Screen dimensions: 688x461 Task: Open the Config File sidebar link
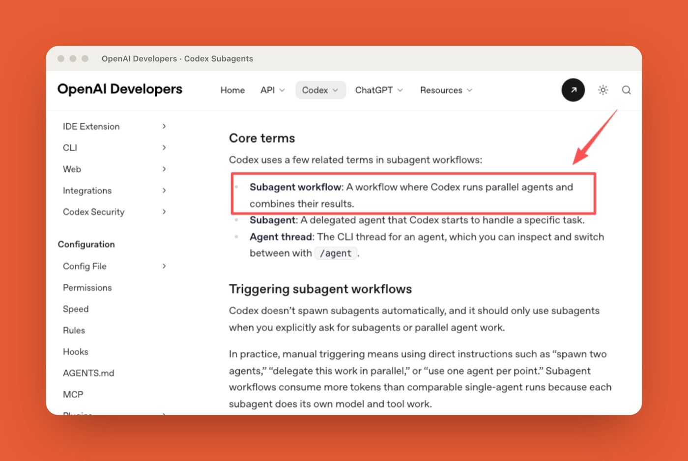85,266
